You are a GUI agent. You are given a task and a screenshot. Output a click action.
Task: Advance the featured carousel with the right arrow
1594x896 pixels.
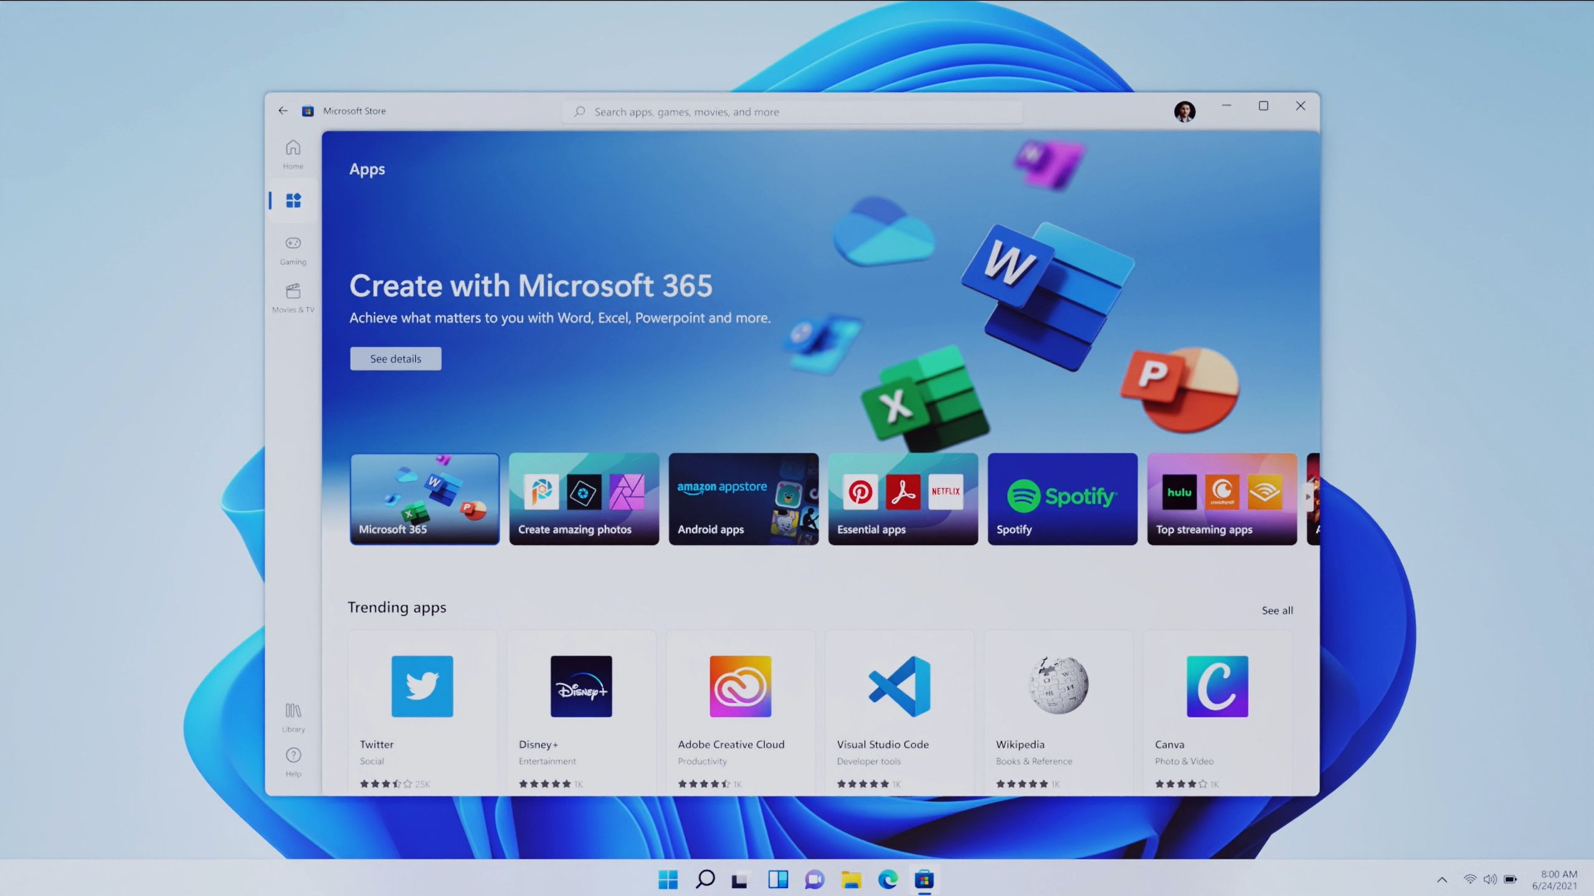(1307, 498)
